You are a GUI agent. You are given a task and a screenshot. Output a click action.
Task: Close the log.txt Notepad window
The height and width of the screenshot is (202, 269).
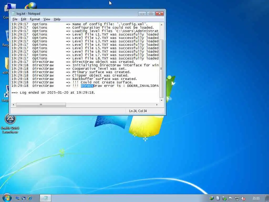point(159,14)
